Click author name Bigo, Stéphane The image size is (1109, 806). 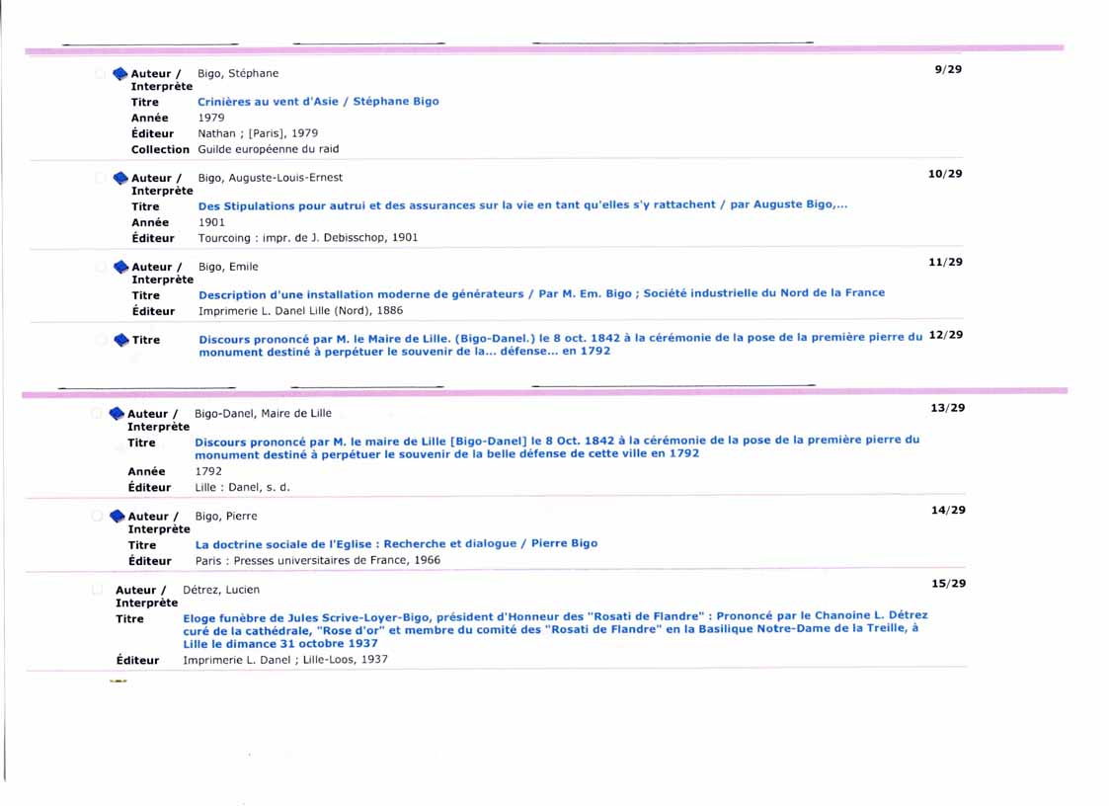pyautogui.click(x=238, y=74)
